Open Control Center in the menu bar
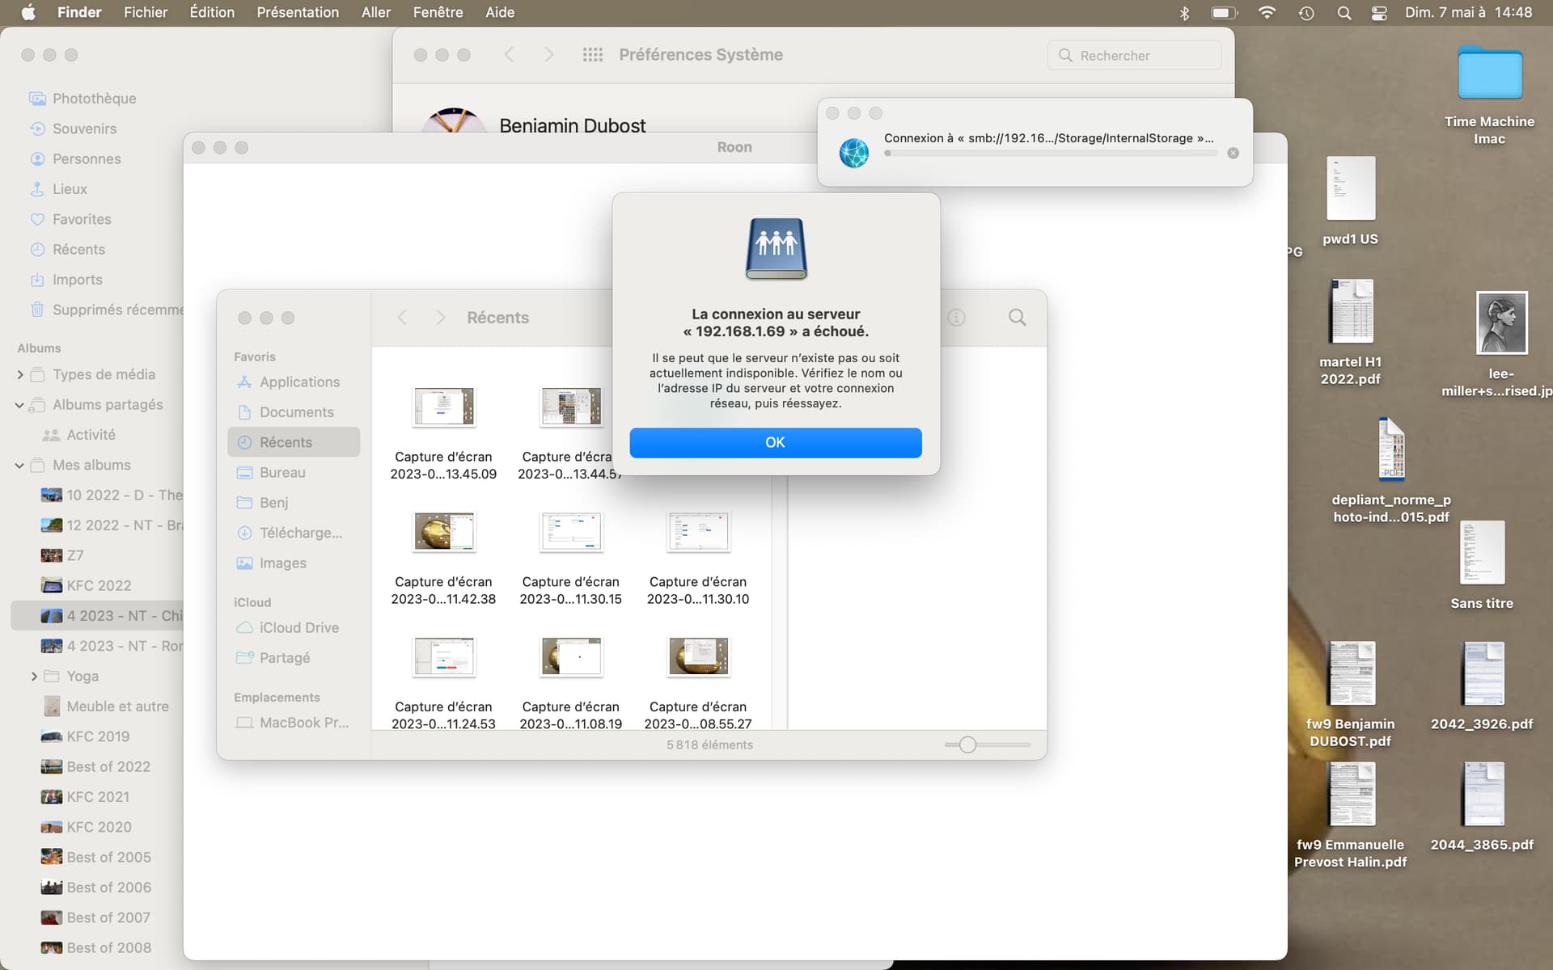Screen dimensions: 1553x970 [1379, 13]
